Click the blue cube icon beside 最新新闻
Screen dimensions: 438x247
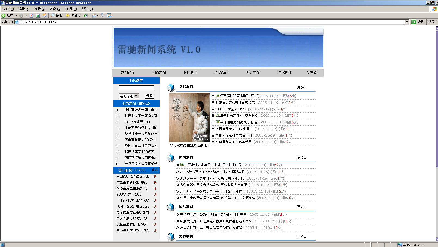coord(170,87)
